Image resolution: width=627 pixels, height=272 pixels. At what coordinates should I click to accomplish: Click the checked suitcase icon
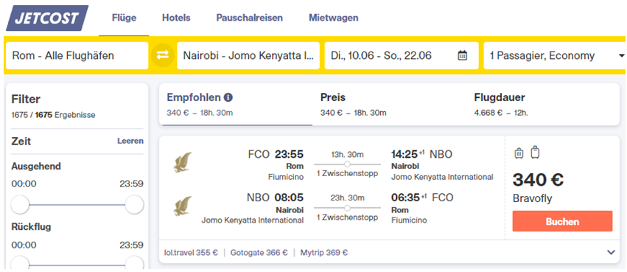[x=535, y=153]
